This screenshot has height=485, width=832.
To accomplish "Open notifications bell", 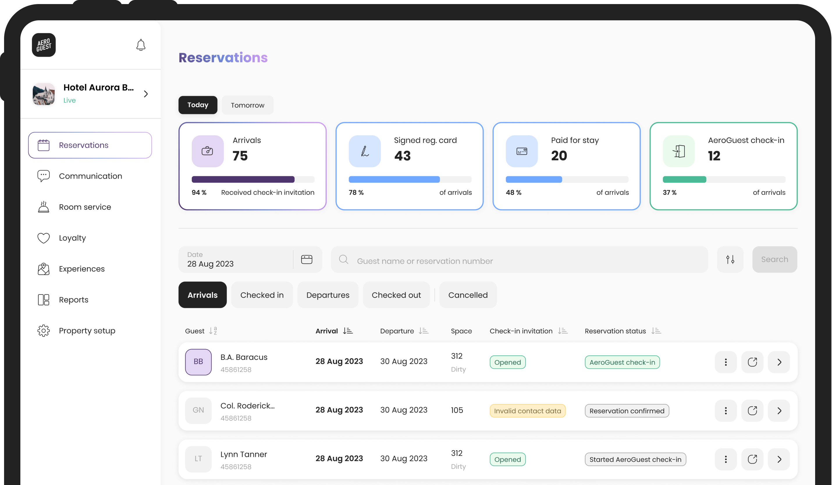I will click(x=141, y=45).
